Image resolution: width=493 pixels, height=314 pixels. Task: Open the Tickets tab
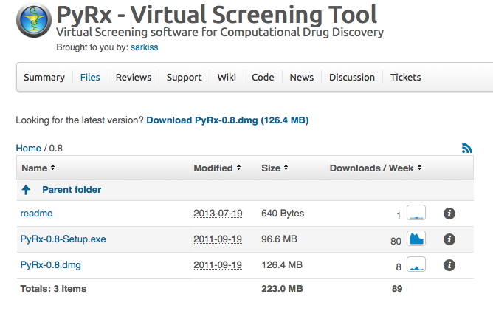click(x=406, y=77)
